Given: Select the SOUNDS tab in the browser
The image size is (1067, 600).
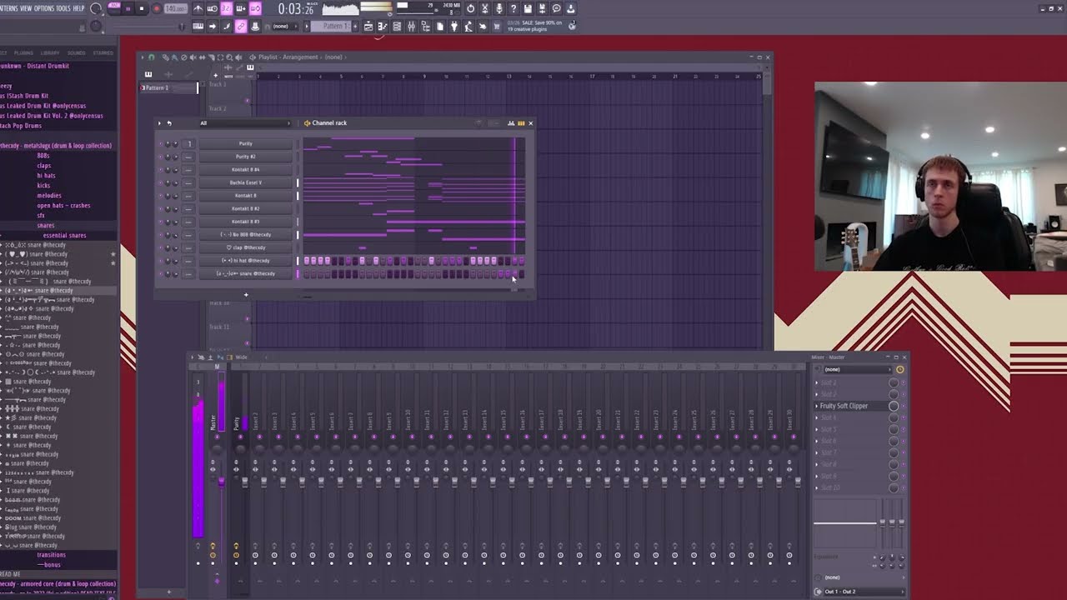Looking at the screenshot, I should (x=77, y=52).
